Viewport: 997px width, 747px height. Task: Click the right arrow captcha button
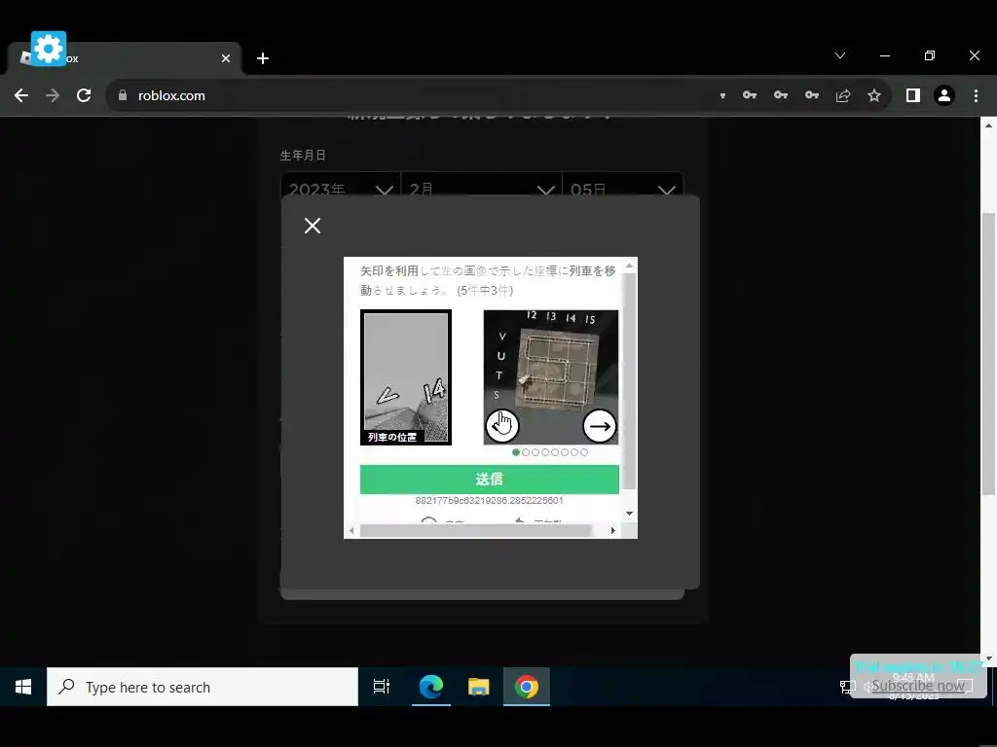tap(600, 426)
